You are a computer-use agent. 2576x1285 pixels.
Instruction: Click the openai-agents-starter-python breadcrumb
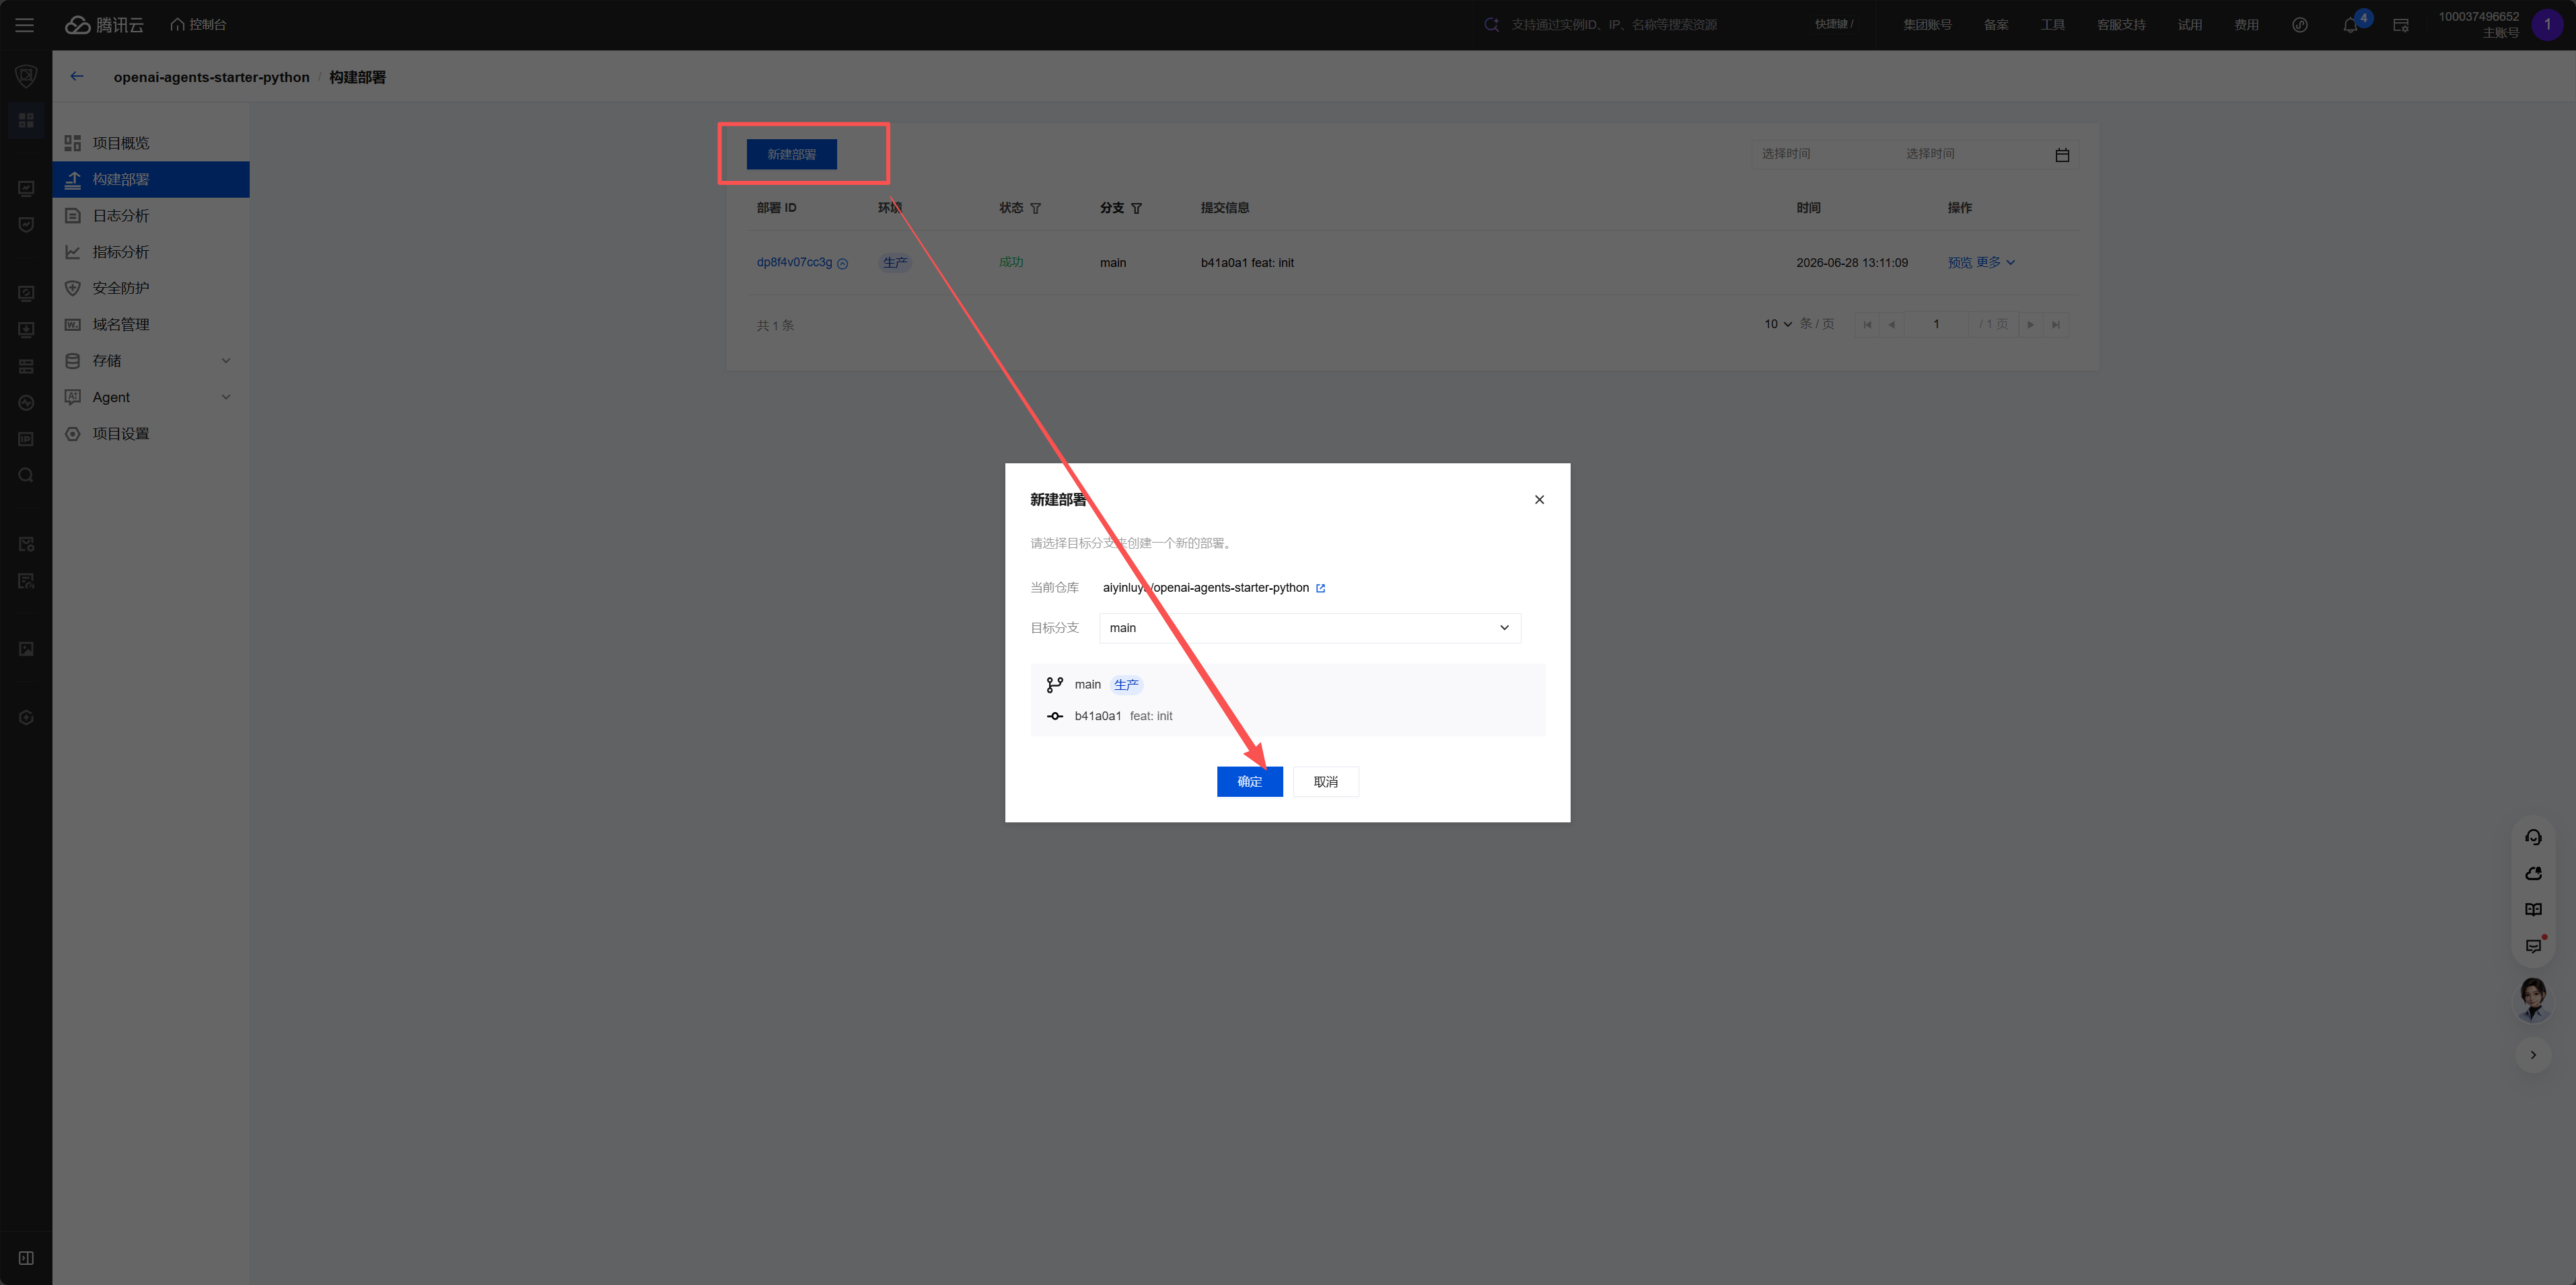coord(211,77)
